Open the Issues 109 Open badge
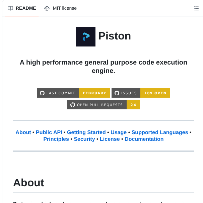This screenshot has width=203, height=203. (x=141, y=93)
